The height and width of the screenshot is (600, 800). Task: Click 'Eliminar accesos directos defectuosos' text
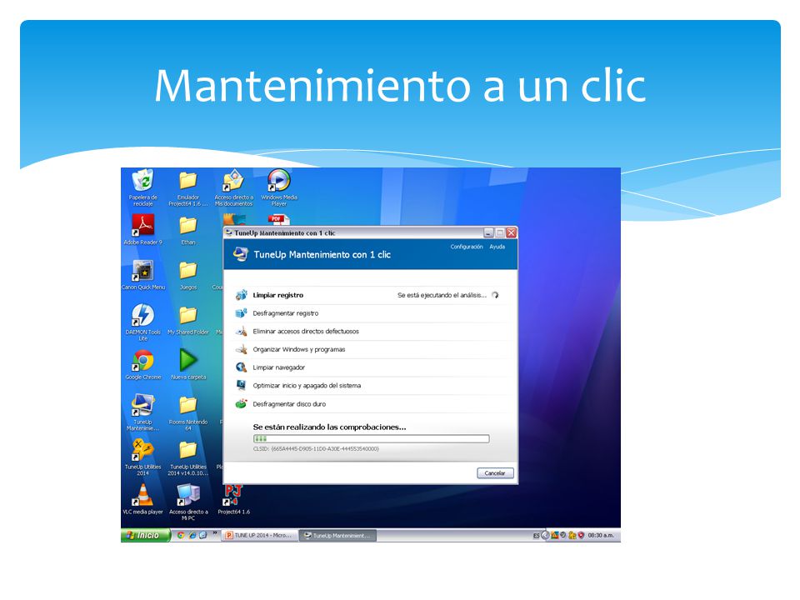point(306,331)
